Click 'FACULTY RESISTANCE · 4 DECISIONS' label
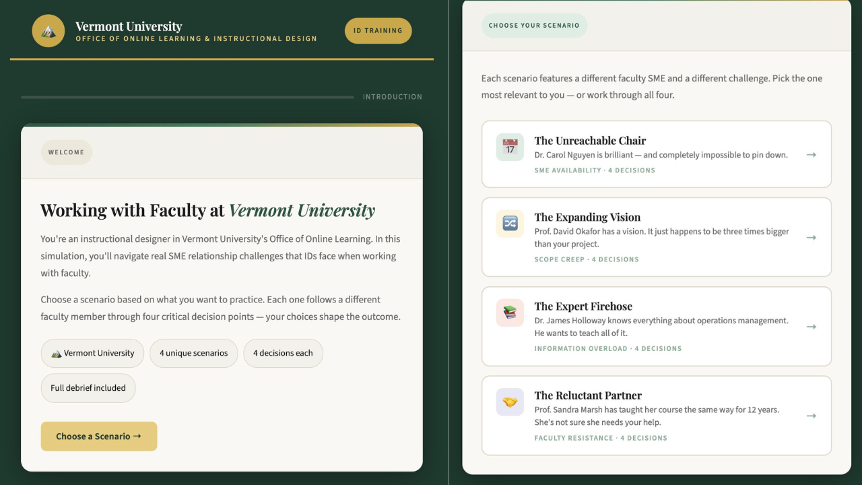The image size is (862, 485). coord(601,438)
